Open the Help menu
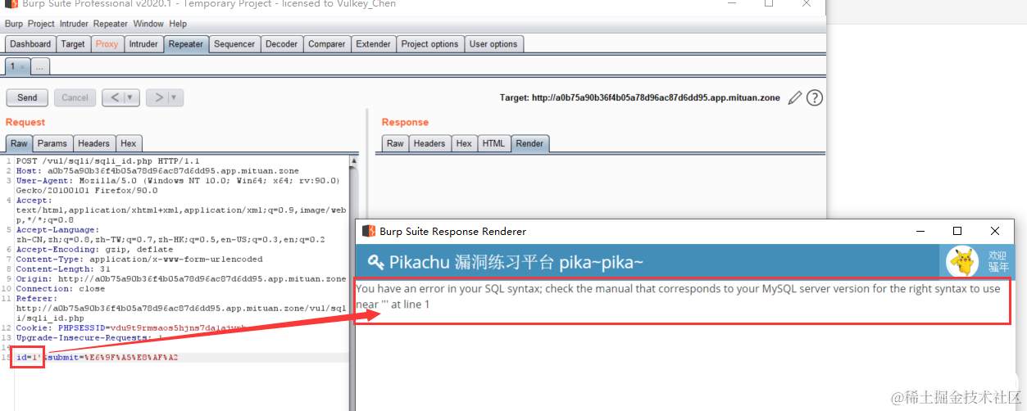The height and width of the screenshot is (411, 1027). click(x=178, y=24)
